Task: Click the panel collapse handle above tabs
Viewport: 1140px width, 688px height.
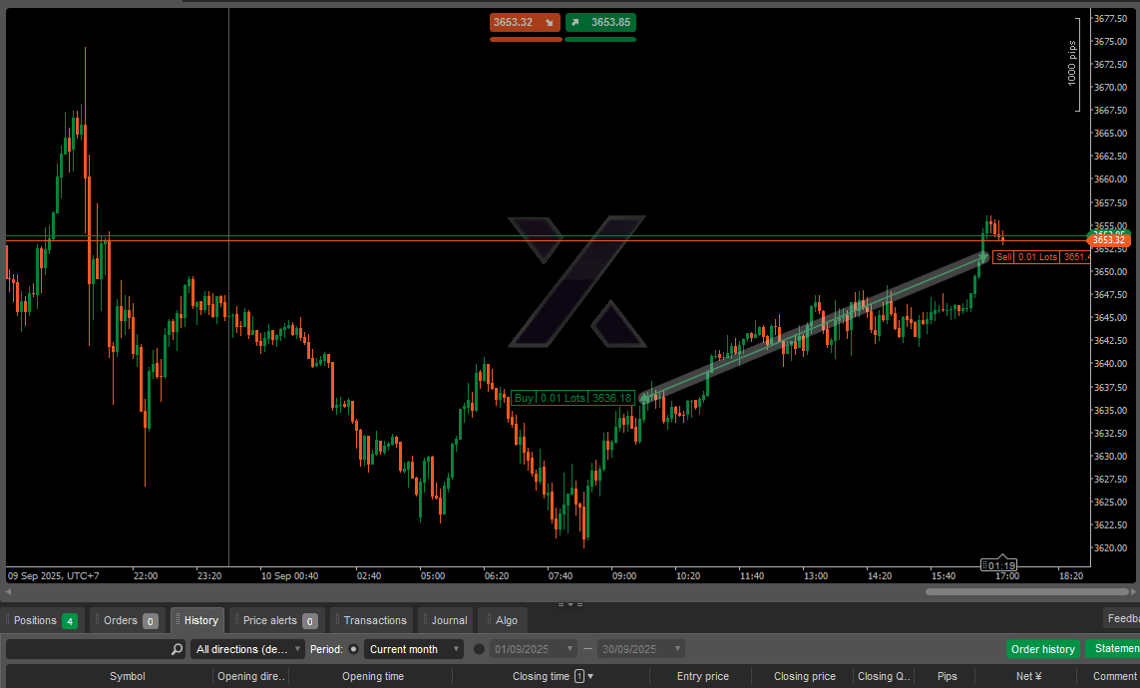Action: [570, 604]
